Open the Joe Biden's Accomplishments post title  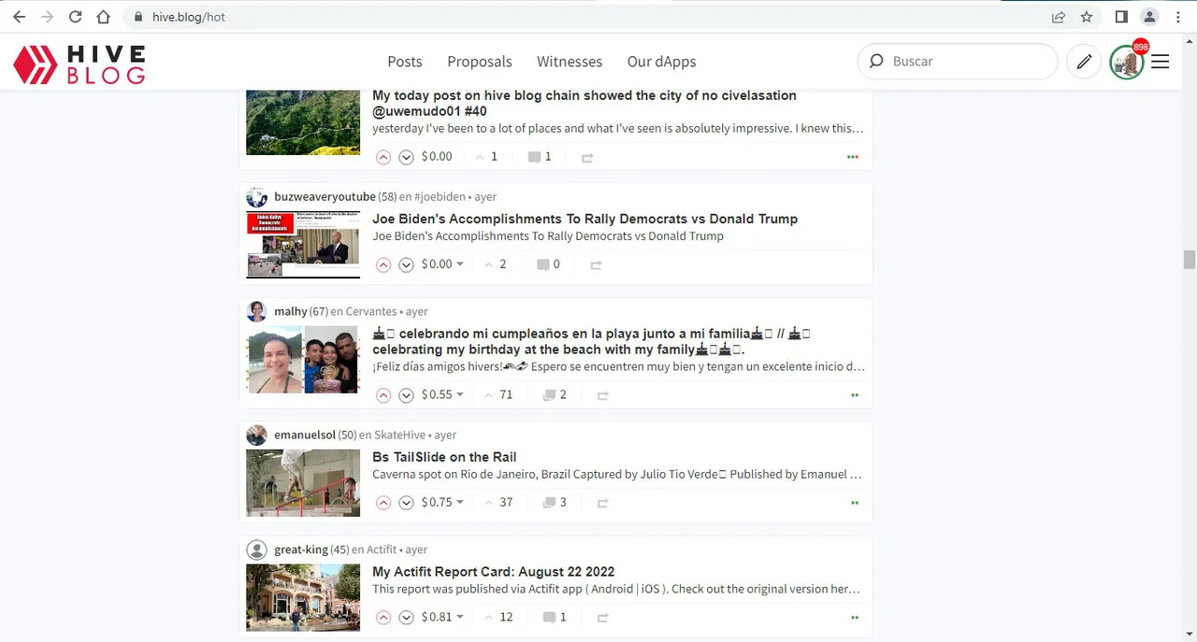pyautogui.click(x=584, y=219)
